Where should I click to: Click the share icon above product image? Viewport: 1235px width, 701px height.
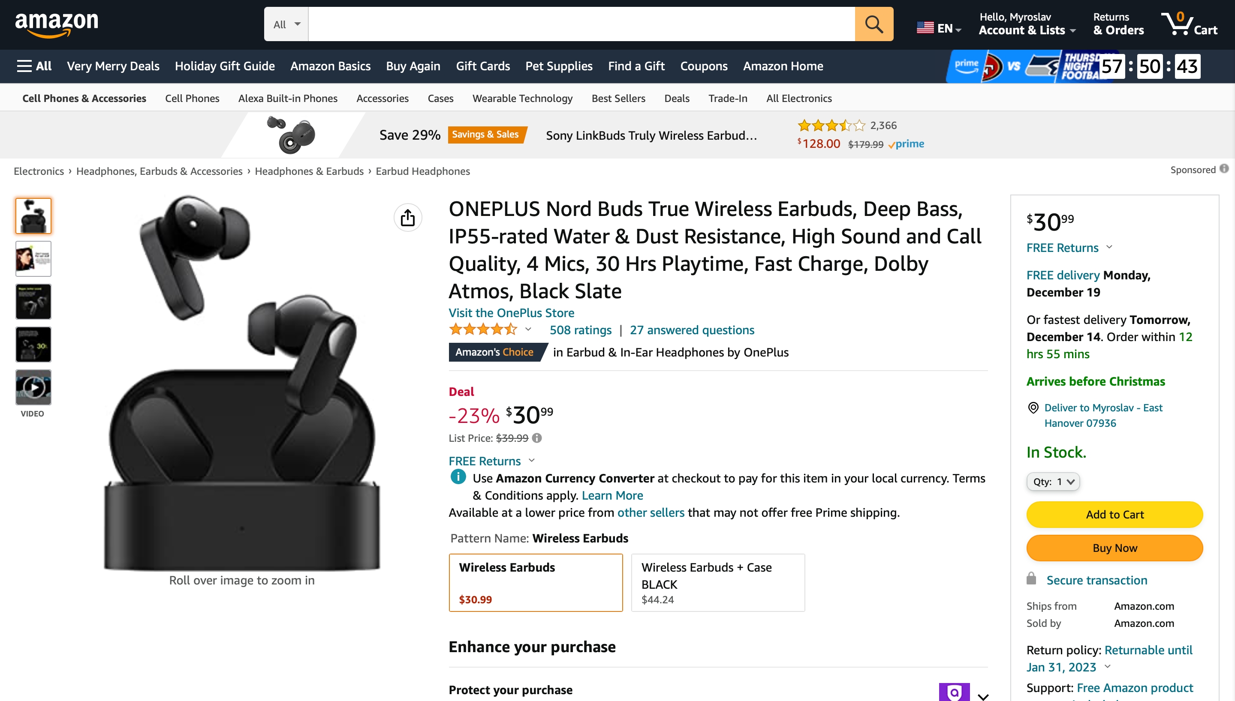click(x=407, y=218)
